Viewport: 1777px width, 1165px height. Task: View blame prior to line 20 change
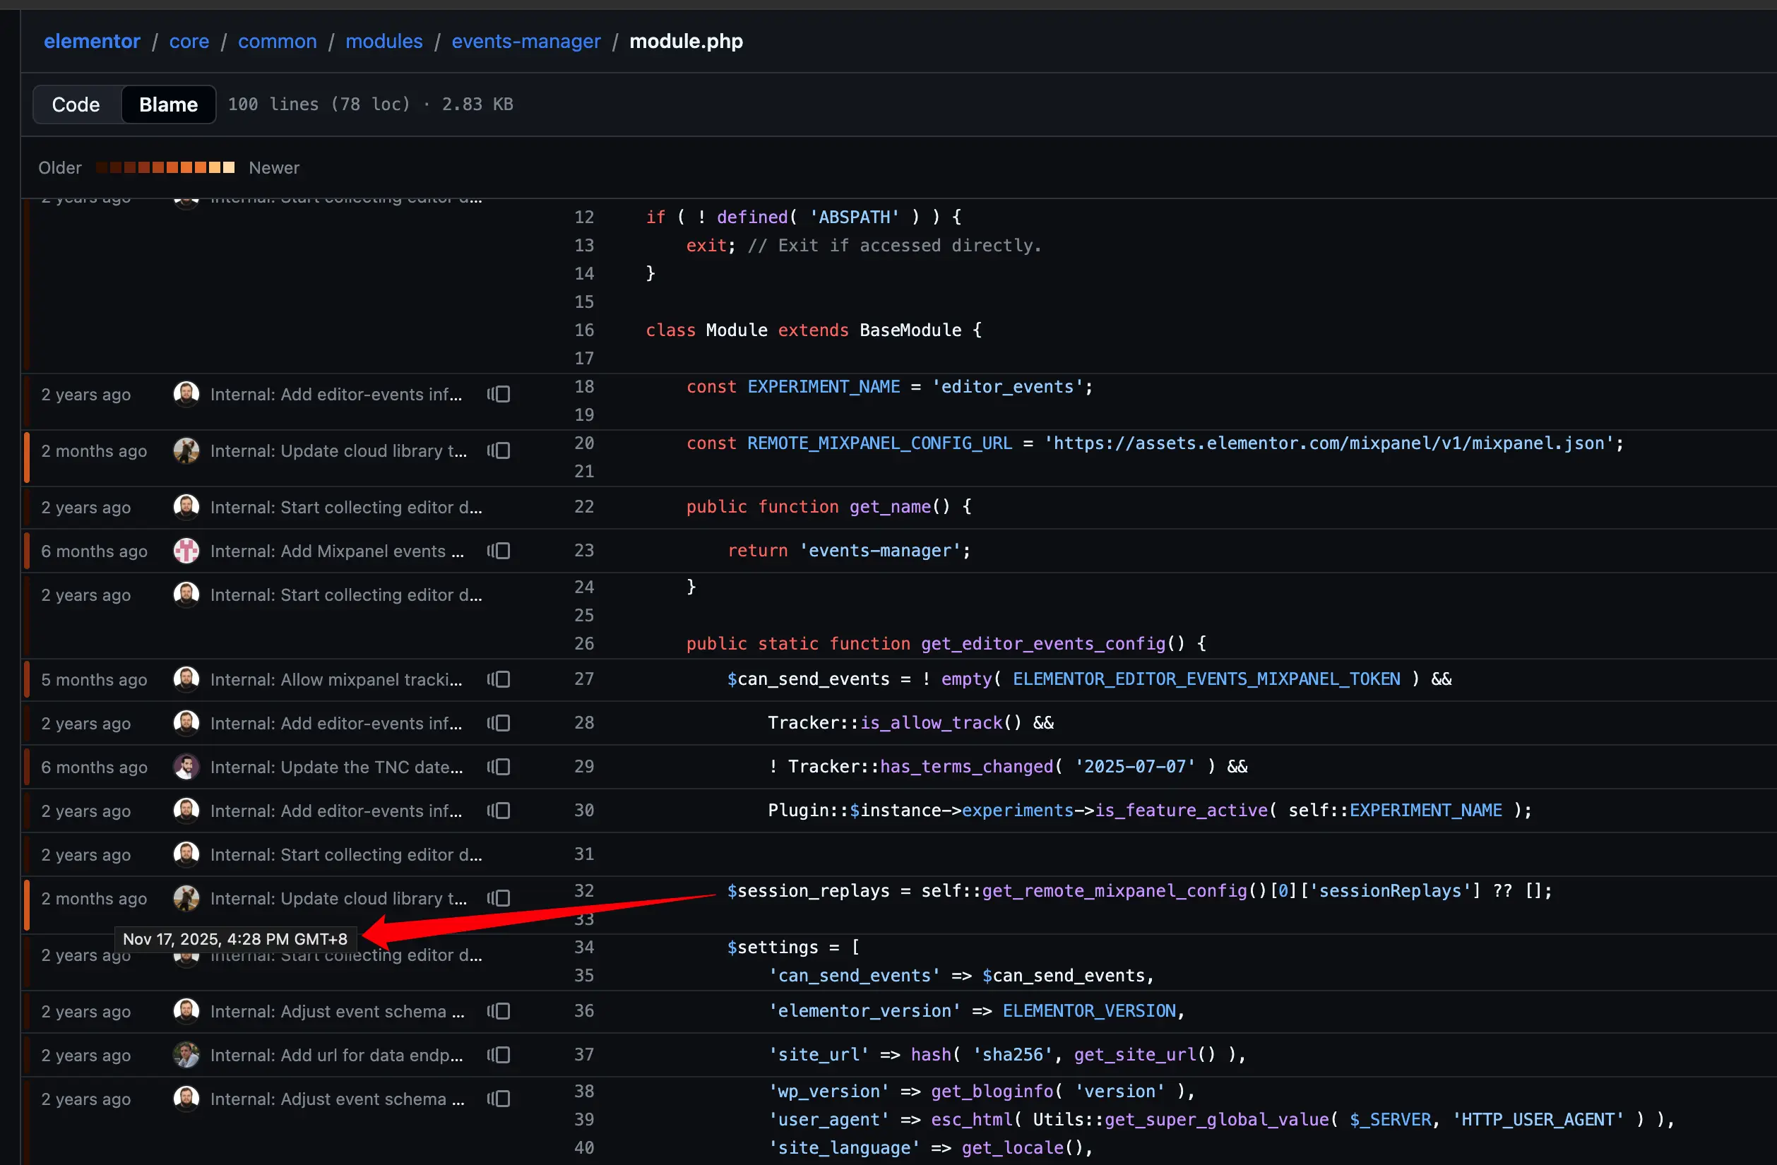(x=499, y=450)
